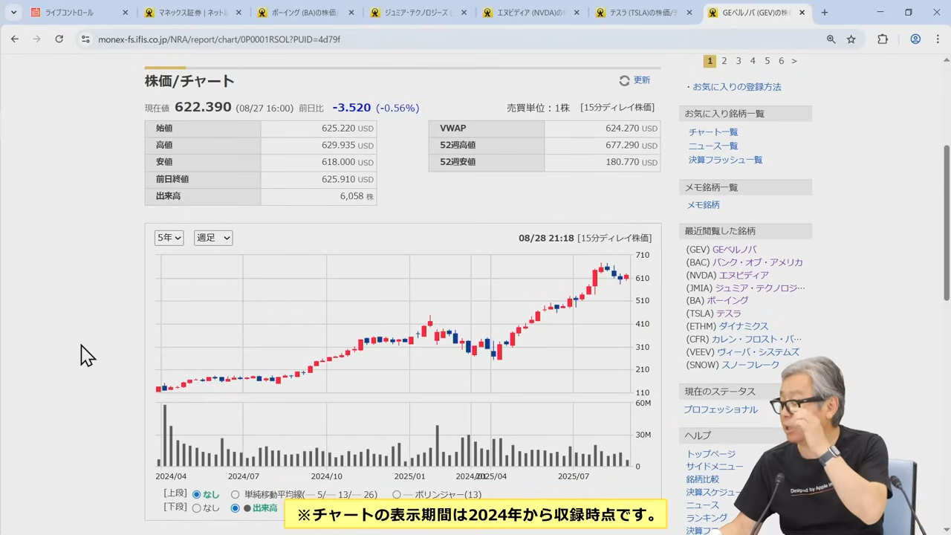Expand the tab search dropdown arrow
The width and height of the screenshot is (951, 535).
click(x=13, y=13)
